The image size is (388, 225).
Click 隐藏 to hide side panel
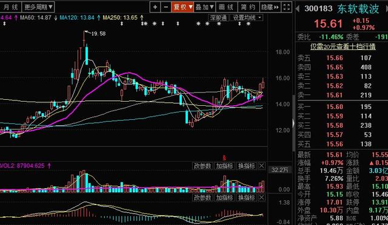pos(270,7)
